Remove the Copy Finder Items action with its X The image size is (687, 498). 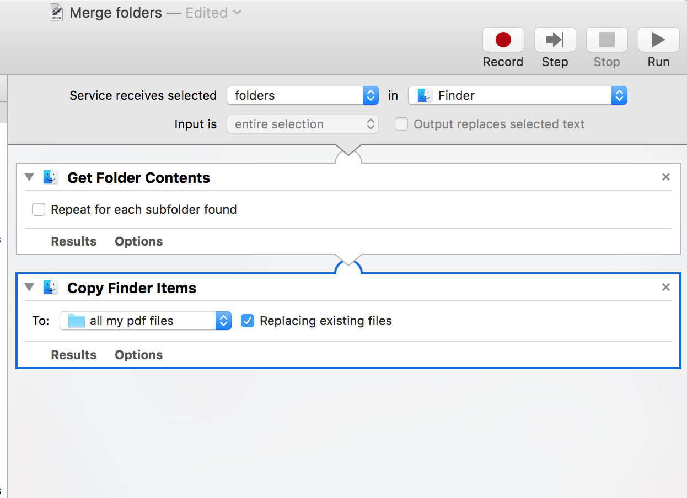666,287
